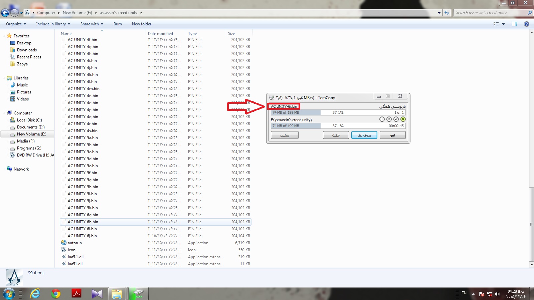Screen dimensions: 534x300
Task: Open the Include in library menu
Action: coord(53,24)
